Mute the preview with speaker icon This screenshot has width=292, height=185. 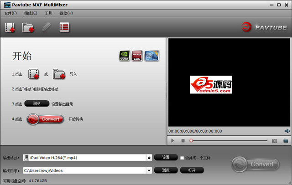click(287, 131)
